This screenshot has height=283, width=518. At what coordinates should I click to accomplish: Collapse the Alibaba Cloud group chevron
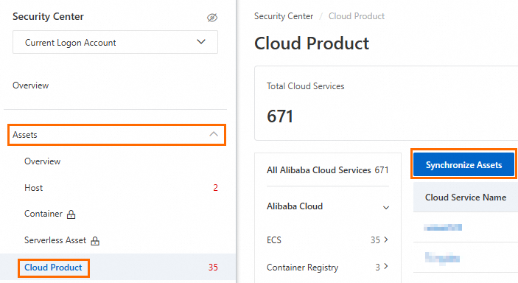(386, 208)
